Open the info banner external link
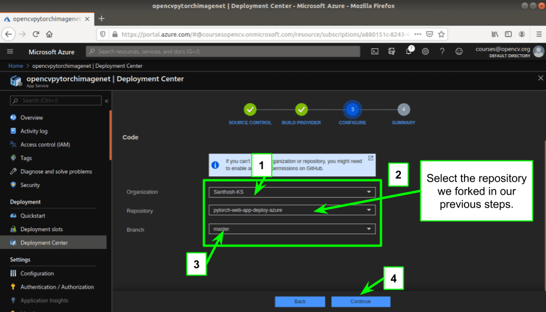Image resolution: width=546 pixels, height=312 pixels. [x=371, y=158]
